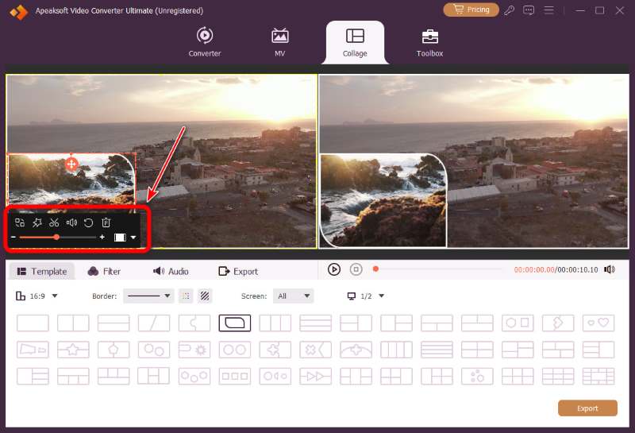Click the swap clip icon on clip toolbar
Screen dimensions: 635x433
pos(20,222)
